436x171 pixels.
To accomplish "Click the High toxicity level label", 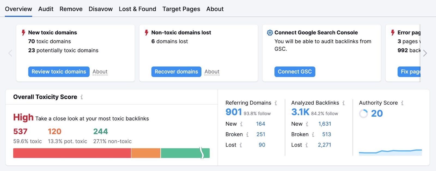I will pos(23,117).
